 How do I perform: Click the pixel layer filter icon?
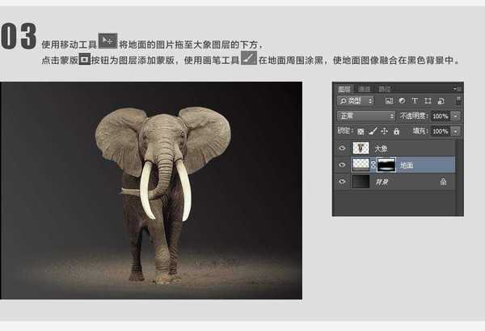(389, 101)
